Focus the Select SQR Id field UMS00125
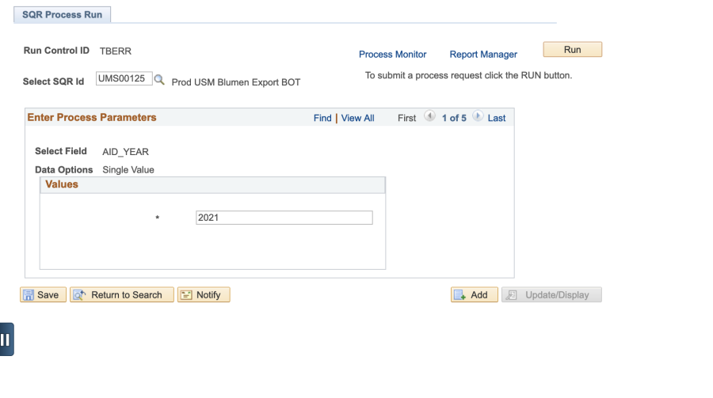This screenshot has height=398, width=713. point(124,78)
